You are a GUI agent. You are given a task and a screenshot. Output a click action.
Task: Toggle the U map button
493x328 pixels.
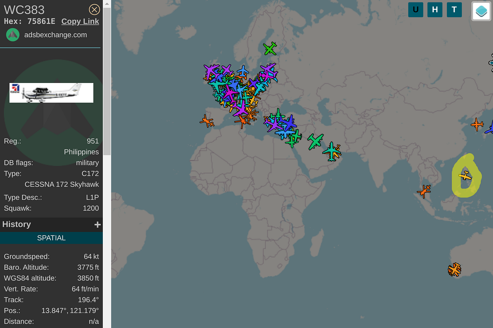pos(416,9)
